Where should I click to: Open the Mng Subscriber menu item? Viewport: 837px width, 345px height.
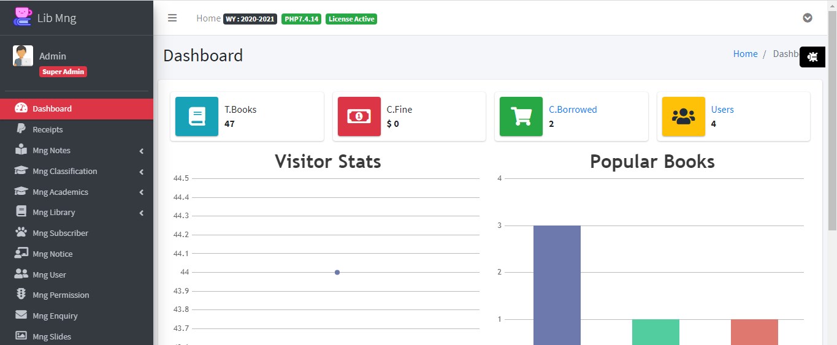(x=77, y=233)
